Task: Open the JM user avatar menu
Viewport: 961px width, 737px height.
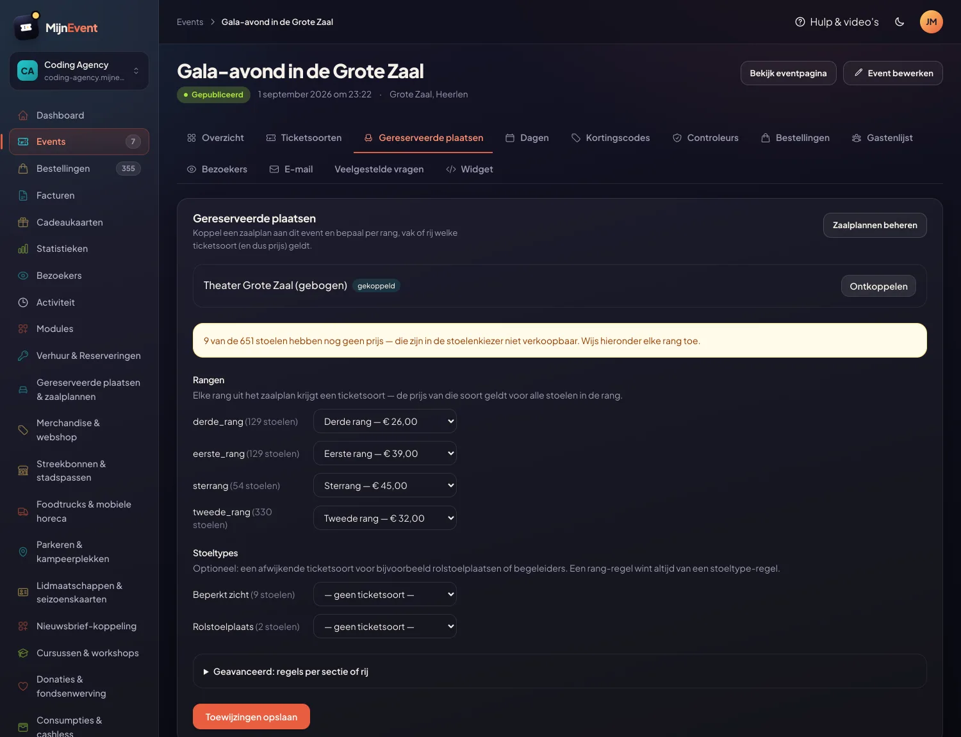Action: point(932,22)
